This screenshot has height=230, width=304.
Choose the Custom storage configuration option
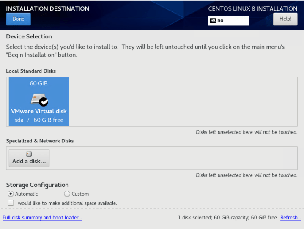67,194
